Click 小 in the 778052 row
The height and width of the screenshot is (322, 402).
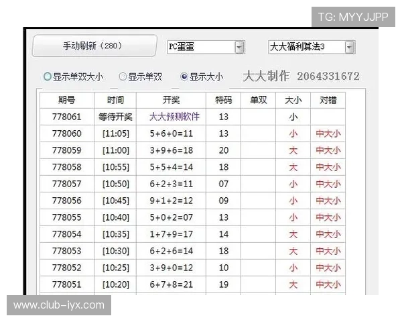[293, 268]
